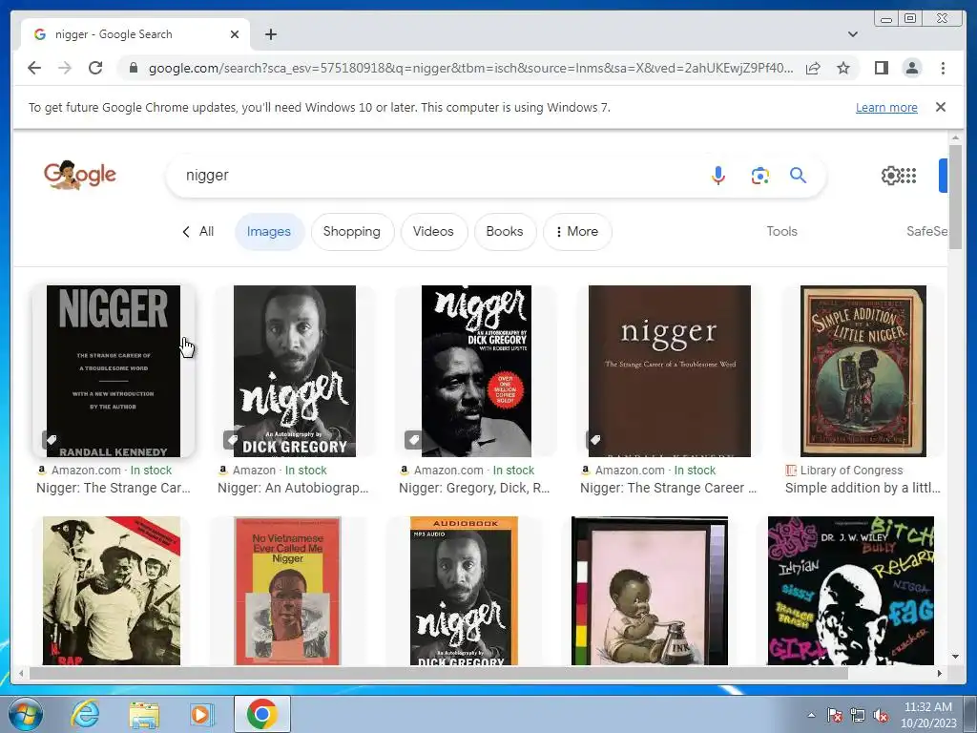977x733 pixels.
Task: Open the taskbar clock showing 11:32 AM
Action: tap(928, 714)
